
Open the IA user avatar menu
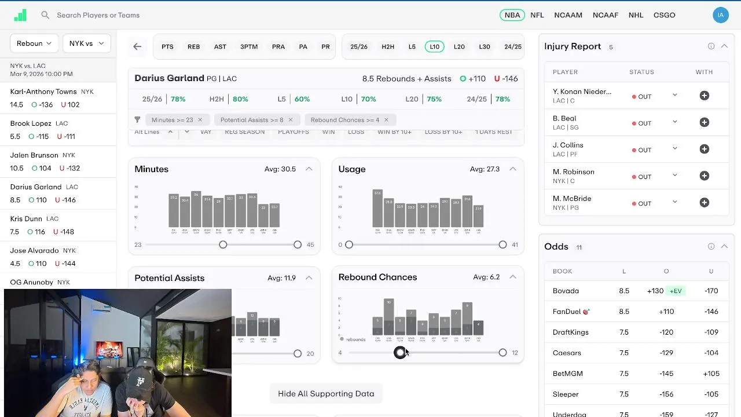(720, 15)
